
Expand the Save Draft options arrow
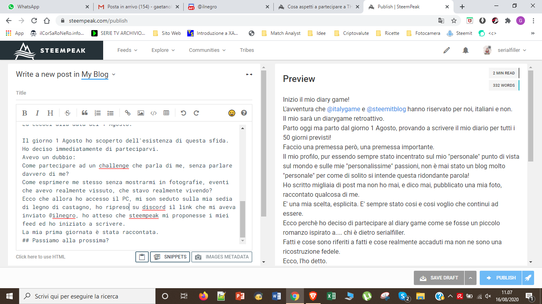(x=470, y=278)
